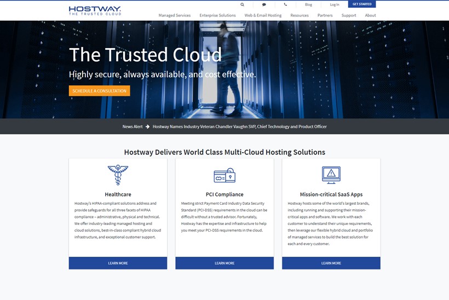Open the Blog link
The height and width of the screenshot is (300, 449).
click(x=308, y=4)
